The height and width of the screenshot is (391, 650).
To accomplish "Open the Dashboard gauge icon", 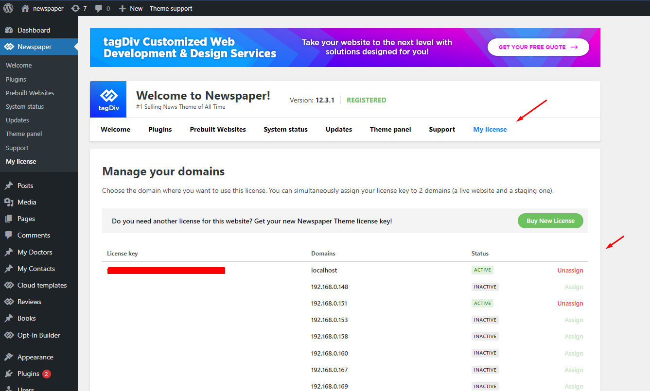I will (x=9, y=30).
